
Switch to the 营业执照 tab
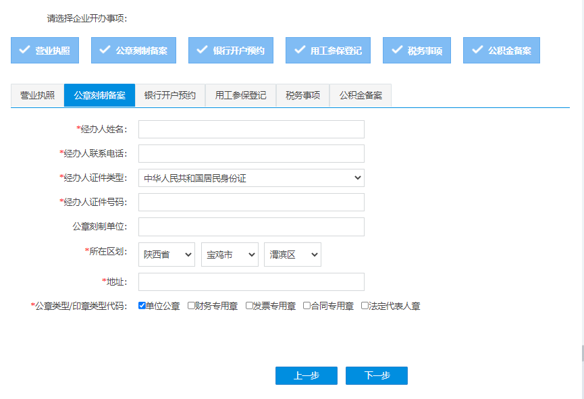point(37,95)
